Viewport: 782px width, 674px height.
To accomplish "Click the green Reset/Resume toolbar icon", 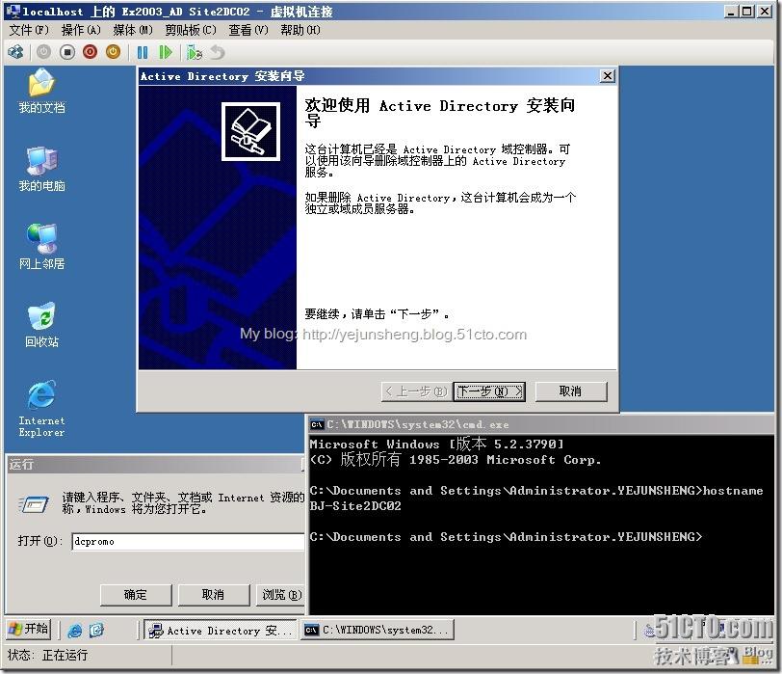I will pyautogui.click(x=166, y=52).
